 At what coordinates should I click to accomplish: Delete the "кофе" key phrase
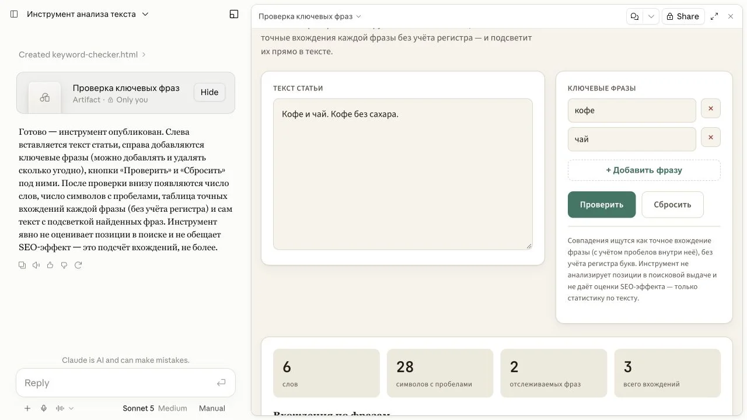coord(711,108)
